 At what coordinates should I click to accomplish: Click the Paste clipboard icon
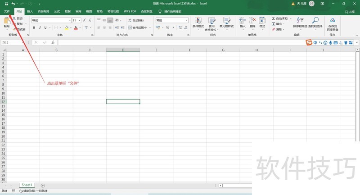[x=7, y=21]
